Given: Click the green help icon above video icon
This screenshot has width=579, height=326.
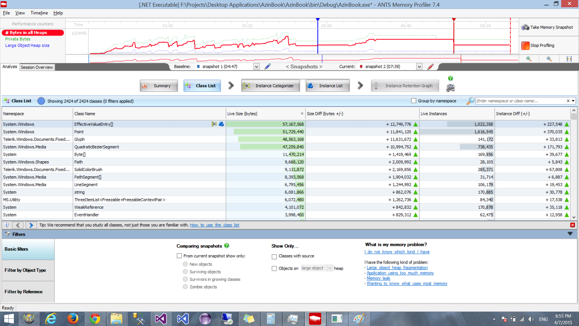Looking at the screenshot, I should 450,78.
